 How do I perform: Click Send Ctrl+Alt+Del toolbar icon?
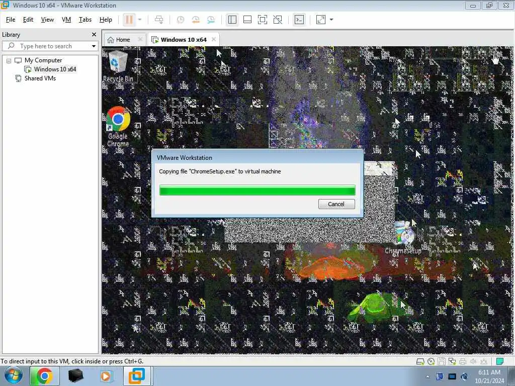pos(159,20)
